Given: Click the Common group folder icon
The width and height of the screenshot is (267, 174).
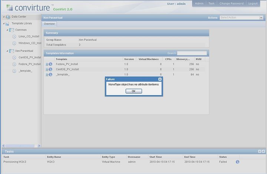Looking at the screenshot, I should (x=11, y=30).
